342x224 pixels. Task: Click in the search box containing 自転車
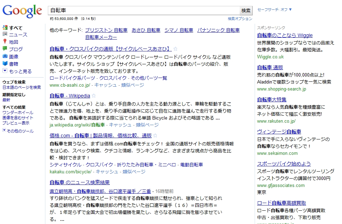[x=144, y=10]
